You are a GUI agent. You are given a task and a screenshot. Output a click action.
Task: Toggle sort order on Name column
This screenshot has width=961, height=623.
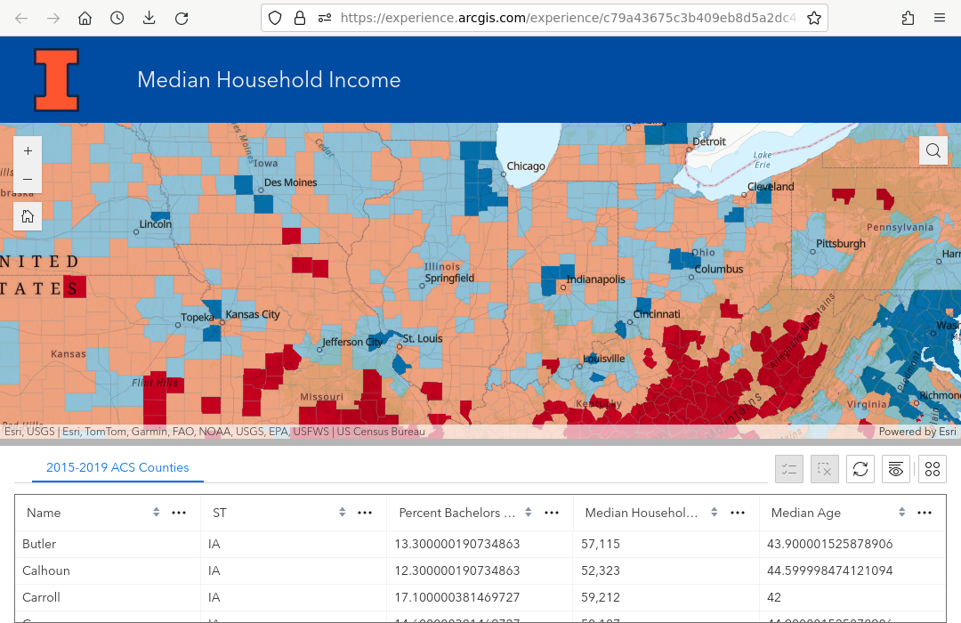tap(157, 513)
